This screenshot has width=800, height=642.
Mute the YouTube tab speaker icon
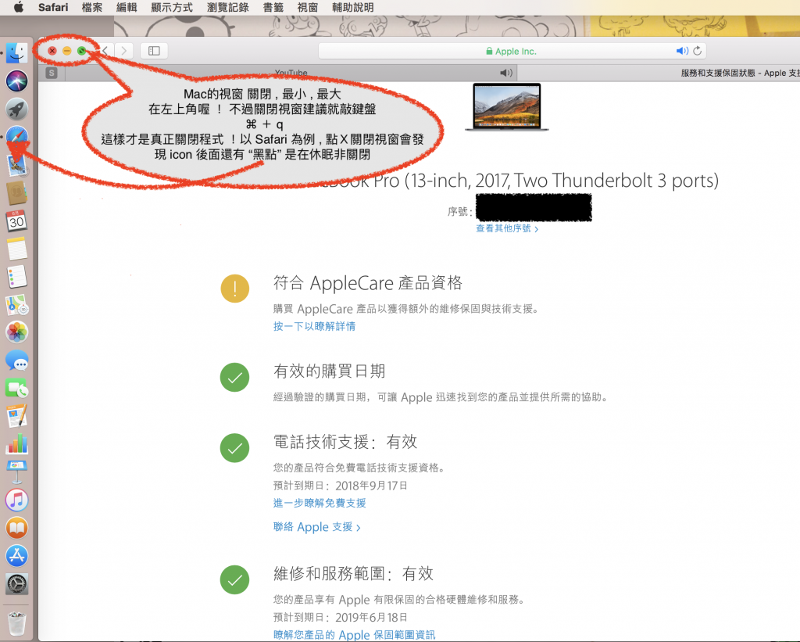pyautogui.click(x=506, y=73)
